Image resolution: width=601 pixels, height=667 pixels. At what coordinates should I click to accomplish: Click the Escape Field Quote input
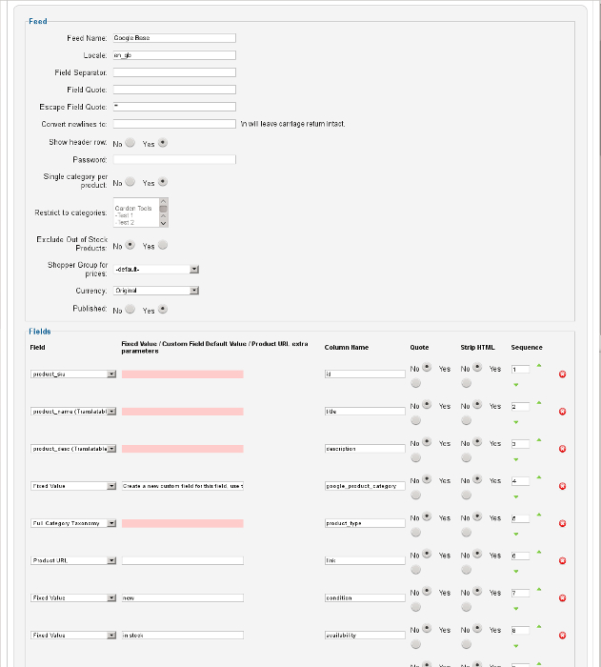click(x=174, y=107)
